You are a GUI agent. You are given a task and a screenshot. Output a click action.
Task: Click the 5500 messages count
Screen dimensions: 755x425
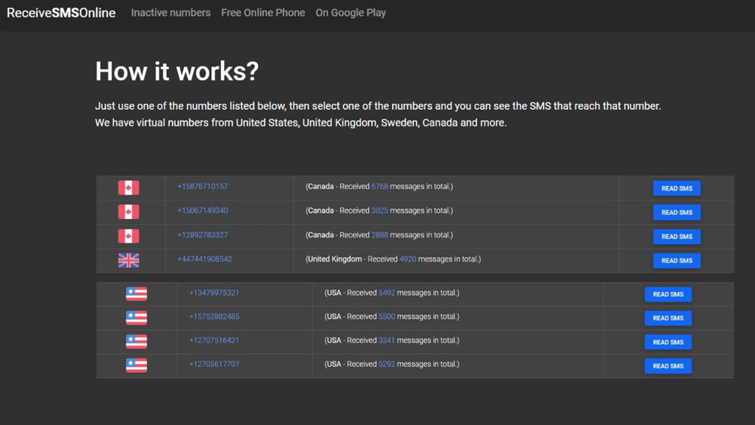pos(387,316)
